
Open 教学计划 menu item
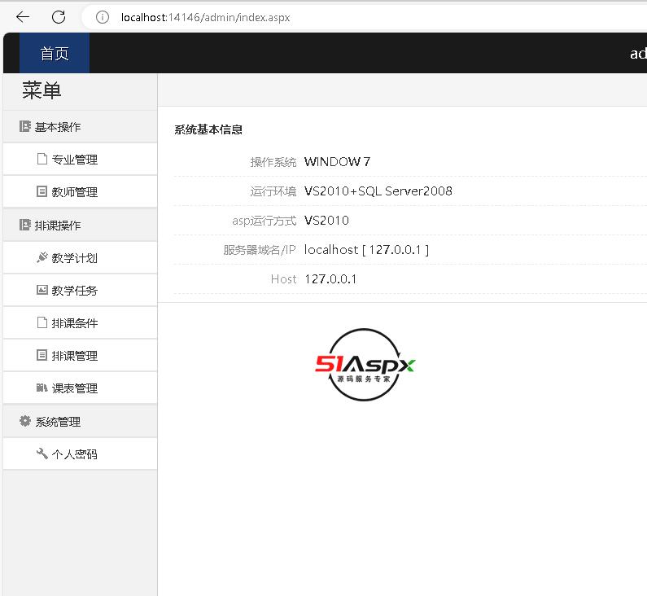click(80, 258)
